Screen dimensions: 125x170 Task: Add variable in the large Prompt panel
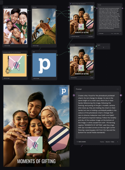point(81,142)
